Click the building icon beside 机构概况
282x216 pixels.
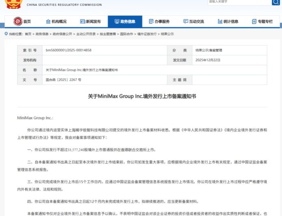click(x=48, y=22)
